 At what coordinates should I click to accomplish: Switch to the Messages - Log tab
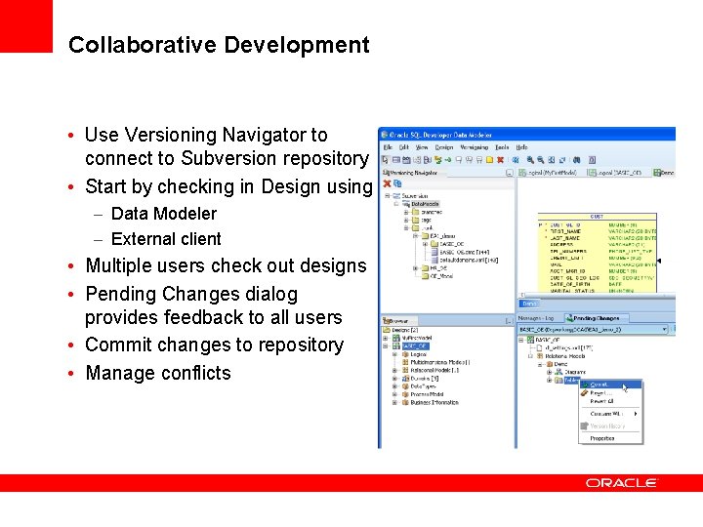pos(537,318)
